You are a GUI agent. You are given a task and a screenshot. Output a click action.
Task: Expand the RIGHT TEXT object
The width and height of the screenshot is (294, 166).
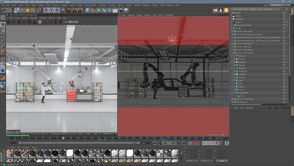pos(234,71)
